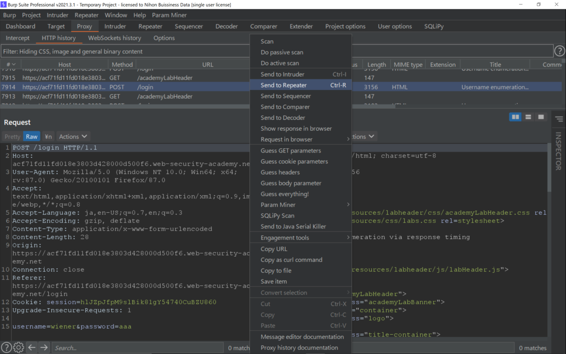This screenshot has height=354, width=566.
Task: Toggle the \n non-printable characters button
Action: tap(48, 136)
